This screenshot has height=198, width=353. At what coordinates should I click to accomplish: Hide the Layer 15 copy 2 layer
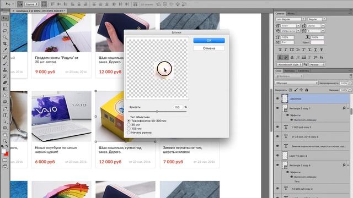pyautogui.click(x=277, y=155)
